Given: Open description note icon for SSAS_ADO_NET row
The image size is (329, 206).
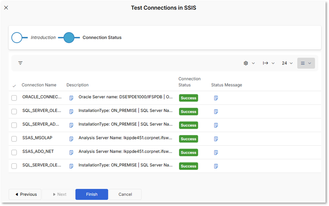Looking at the screenshot, I should [71, 153].
